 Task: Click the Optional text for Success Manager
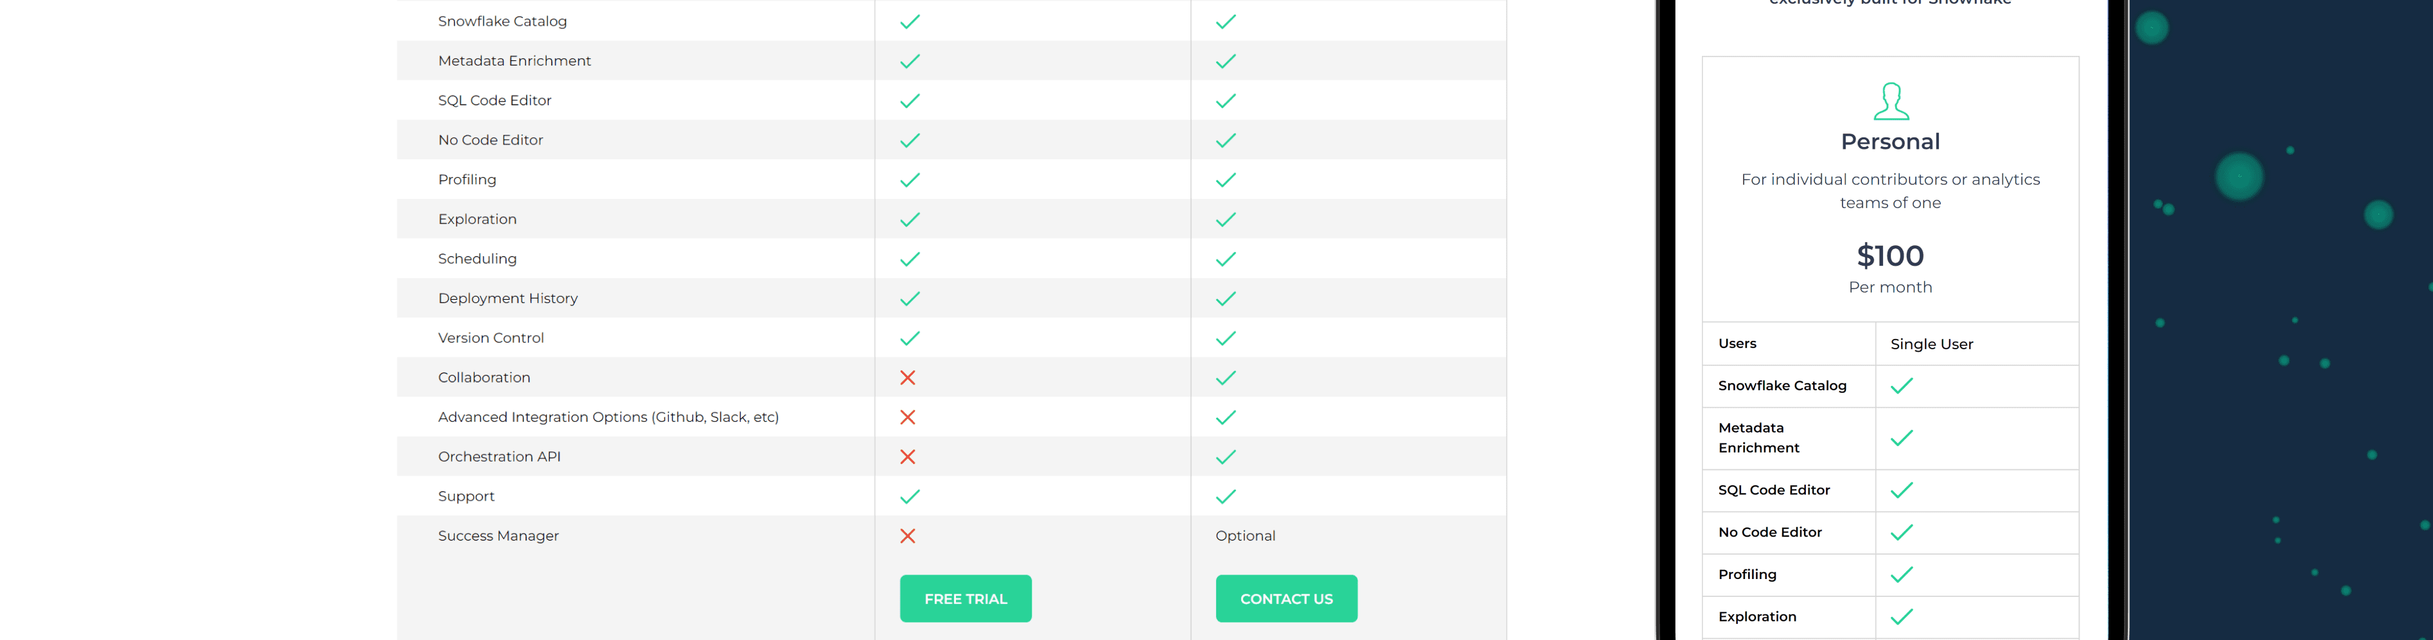(x=1245, y=535)
